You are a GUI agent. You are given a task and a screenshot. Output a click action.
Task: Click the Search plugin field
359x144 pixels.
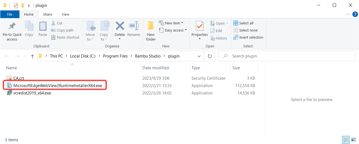coord(287,56)
